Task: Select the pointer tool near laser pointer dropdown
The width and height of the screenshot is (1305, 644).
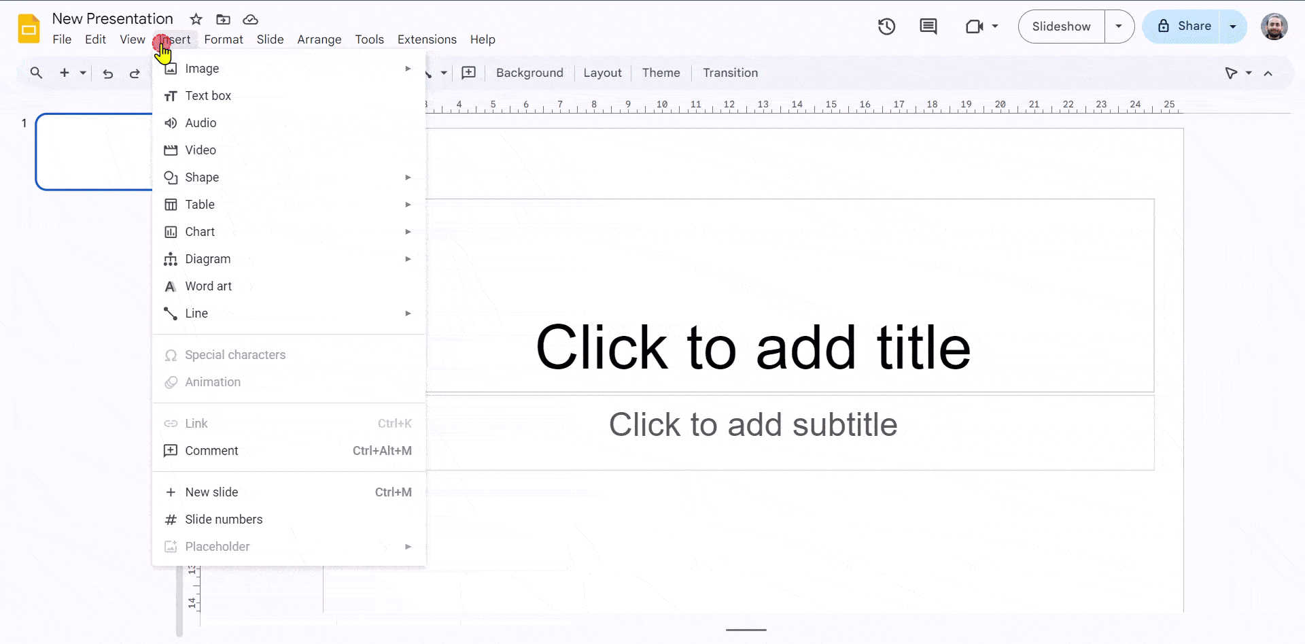Action: [x=1232, y=73]
